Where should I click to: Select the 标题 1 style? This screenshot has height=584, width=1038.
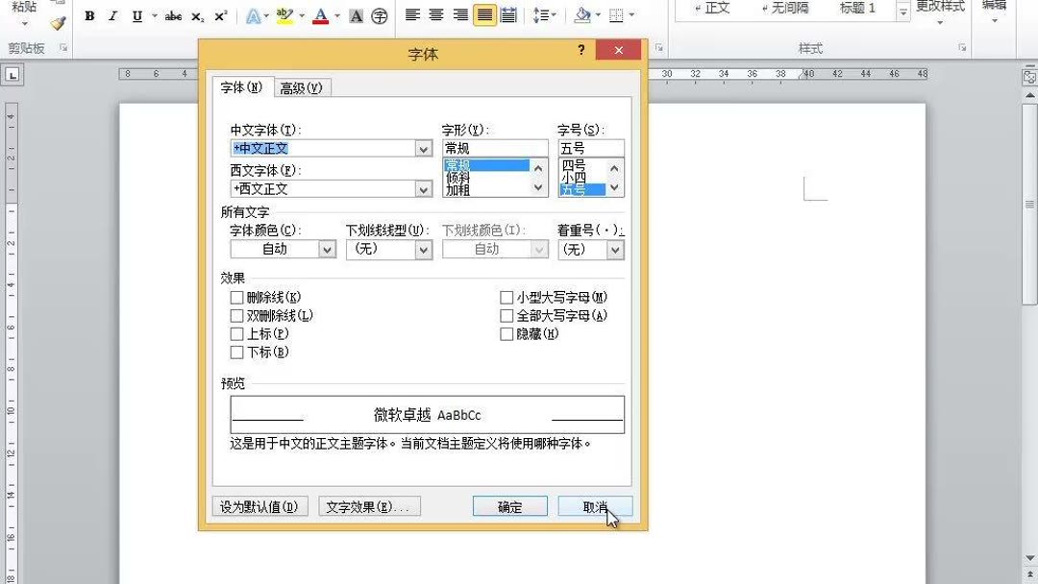click(x=855, y=10)
